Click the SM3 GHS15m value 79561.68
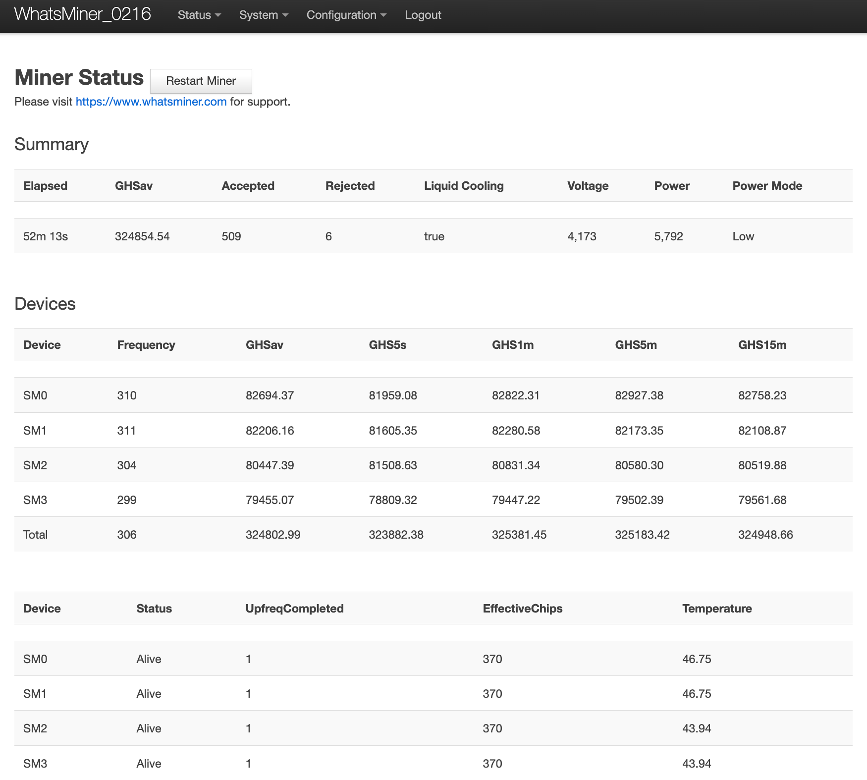This screenshot has width=867, height=780. tap(762, 500)
